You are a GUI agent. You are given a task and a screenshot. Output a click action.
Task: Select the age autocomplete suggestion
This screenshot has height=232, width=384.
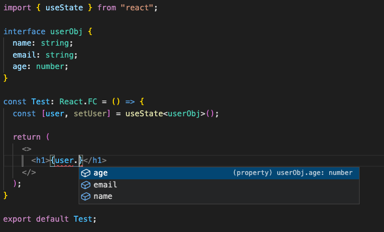pyautogui.click(x=219, y=173)
